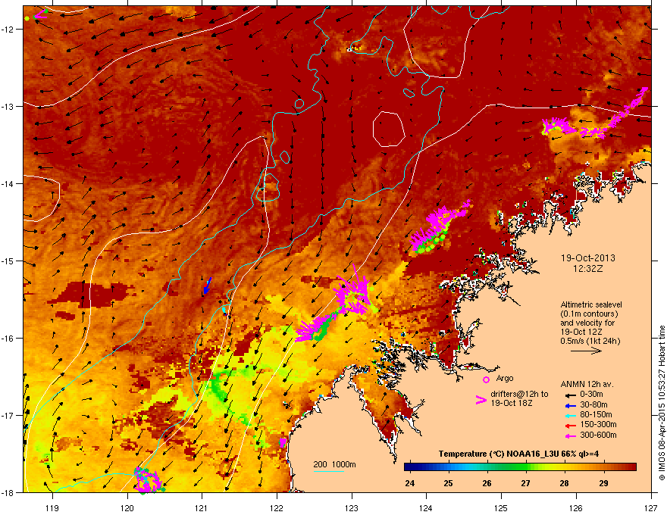The image size is (667, 515).
Task: Click the 0.5m/s velocity scale arrow
Action: tap(586, 351)
